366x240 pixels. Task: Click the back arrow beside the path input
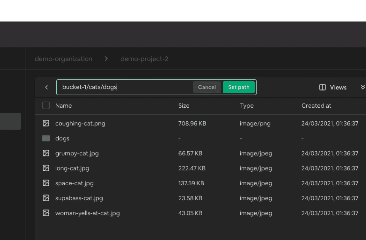(46, 87)
